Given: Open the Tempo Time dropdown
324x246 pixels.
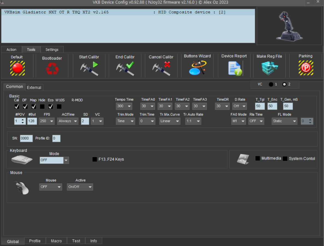Looking at the screenshot, I should [124, 106].
